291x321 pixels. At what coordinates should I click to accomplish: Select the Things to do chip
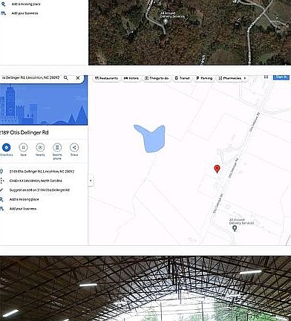coord(157,78)
